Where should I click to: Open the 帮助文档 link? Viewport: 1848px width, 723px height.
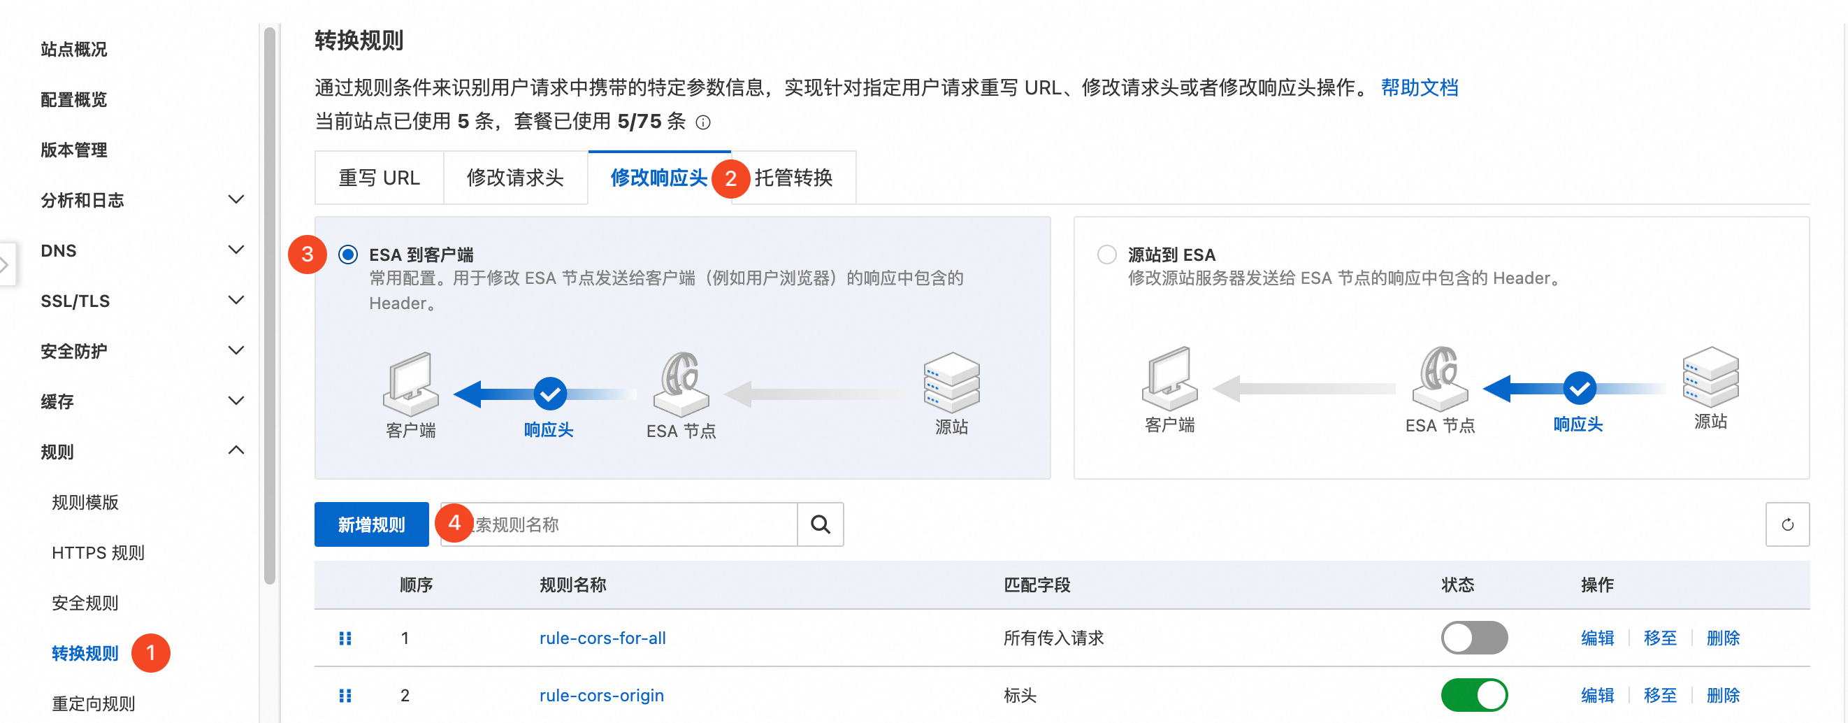(x=1420, y=87)
